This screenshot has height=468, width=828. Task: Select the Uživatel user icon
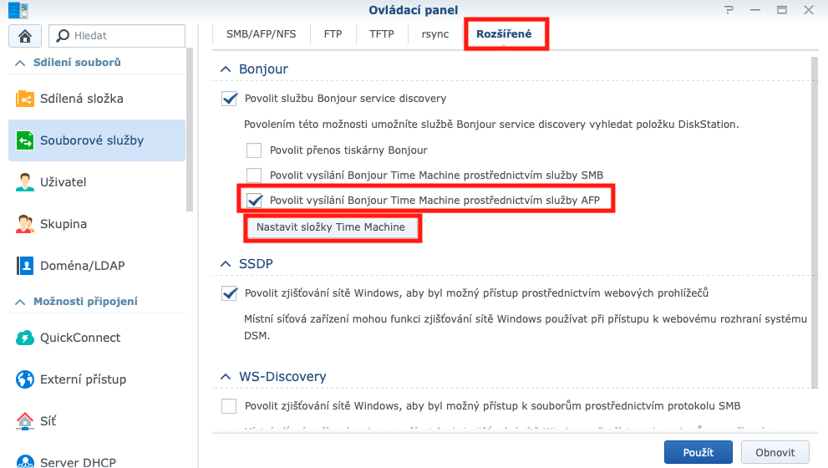pos(25,182)
